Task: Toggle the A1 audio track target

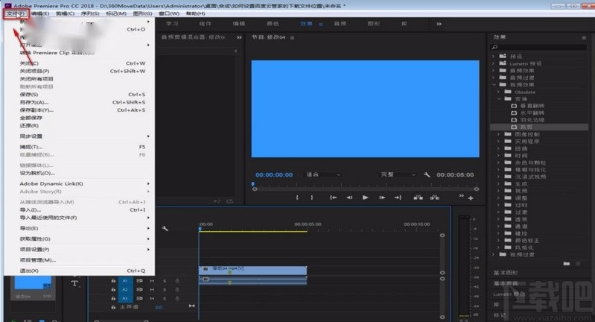Action: click(x=124, y=280)
